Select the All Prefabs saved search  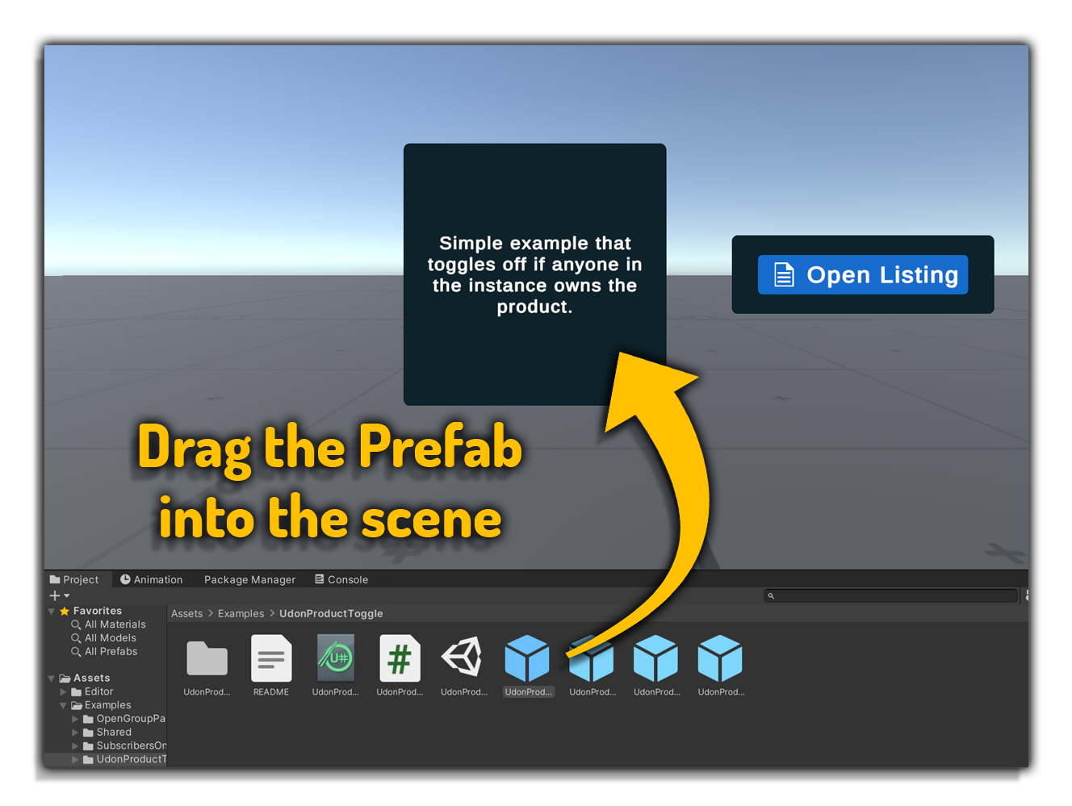click(x=106, y=652)
